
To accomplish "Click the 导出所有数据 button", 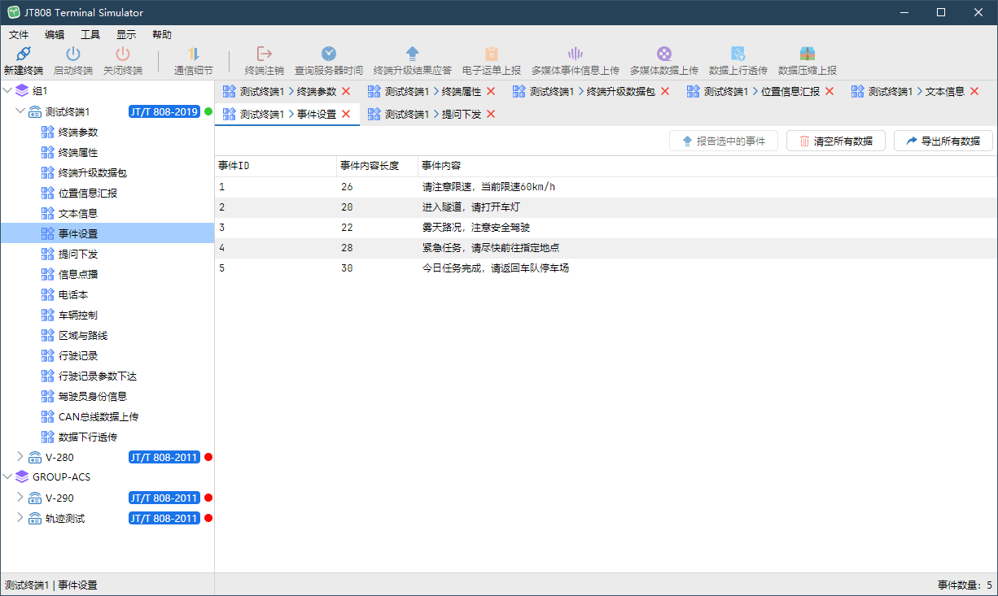I will [943, 141].
